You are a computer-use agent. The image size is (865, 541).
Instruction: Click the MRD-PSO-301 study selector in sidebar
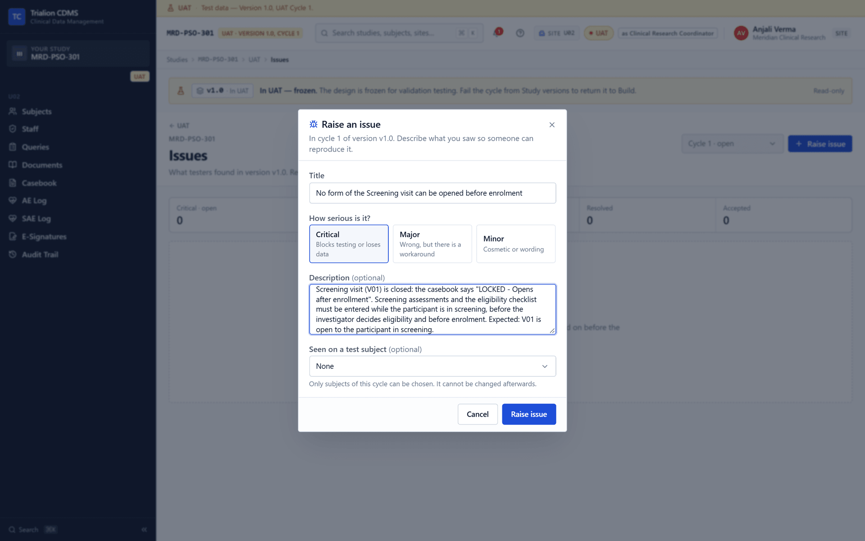[78, 53]
